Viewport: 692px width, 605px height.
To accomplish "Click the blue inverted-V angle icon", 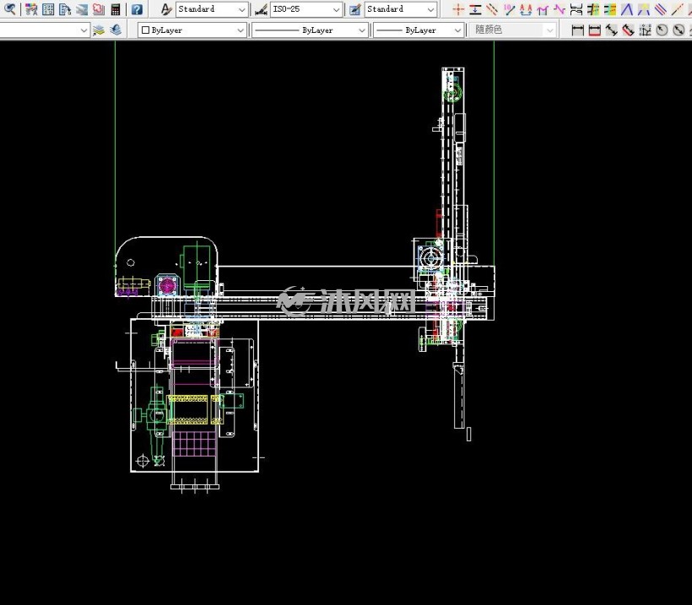I will (627, 9).
